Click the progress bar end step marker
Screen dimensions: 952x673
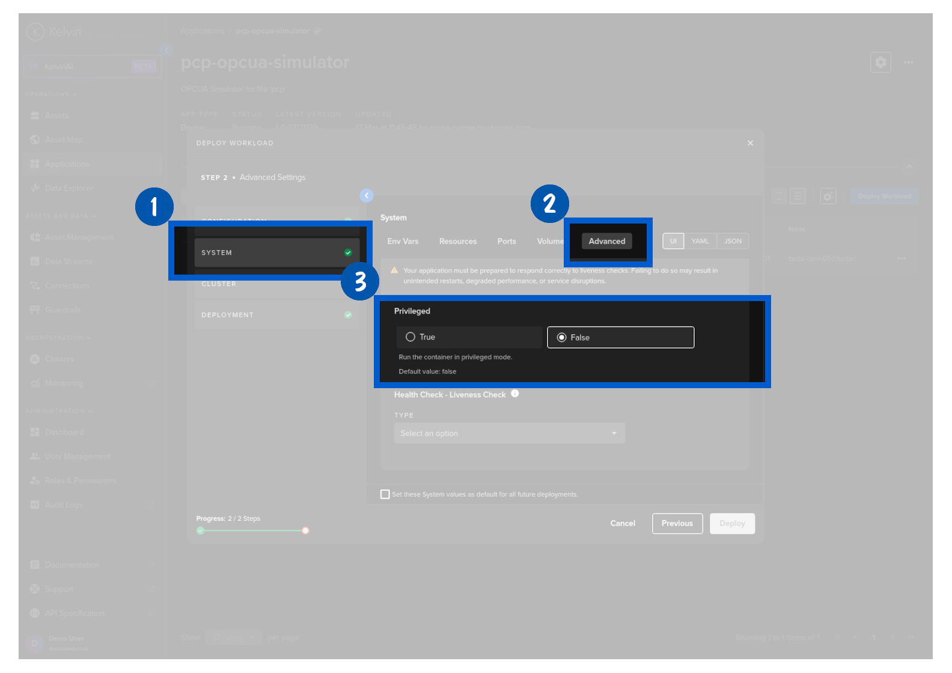click(305, 531)
